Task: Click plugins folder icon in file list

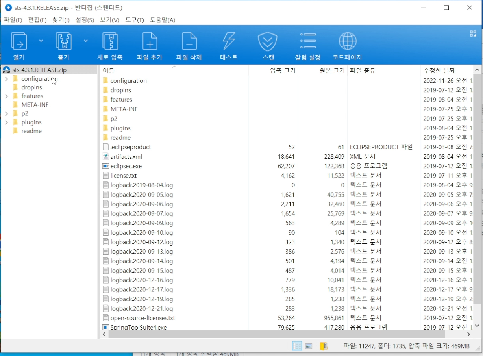Action: (x=105, y=128)
